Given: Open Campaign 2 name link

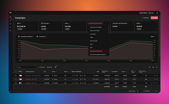Looking at the screenshot, I should (x=31, y=79).
